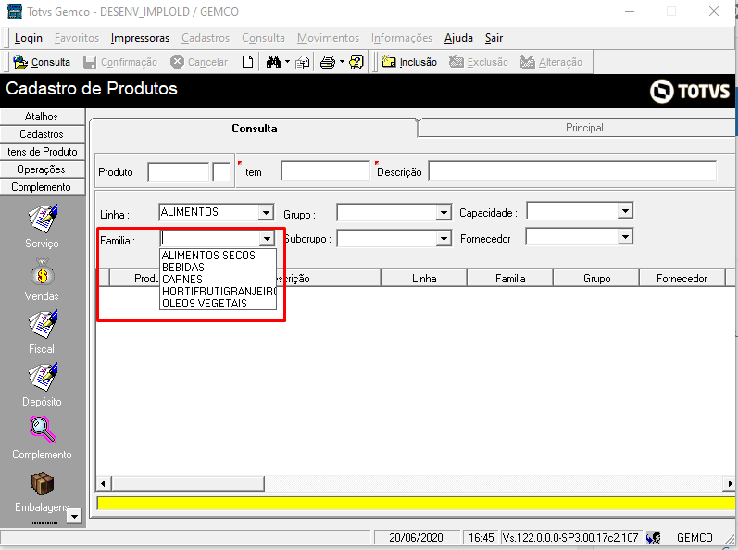738x550 pixels.
Task: Click the TOTVS logo
Action: pyautogui.click(x=690, y=91)
